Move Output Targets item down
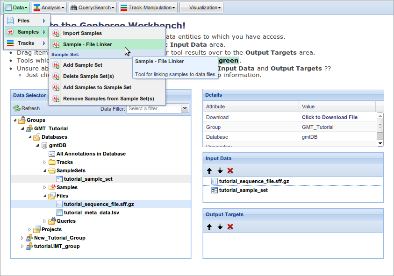 (x=220, y=227)
